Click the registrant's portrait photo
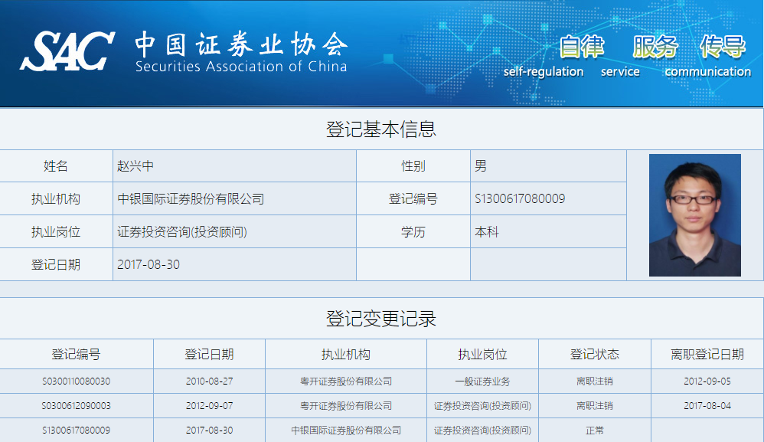The width and height of the screenshot is (764, 442). (694, 215)
